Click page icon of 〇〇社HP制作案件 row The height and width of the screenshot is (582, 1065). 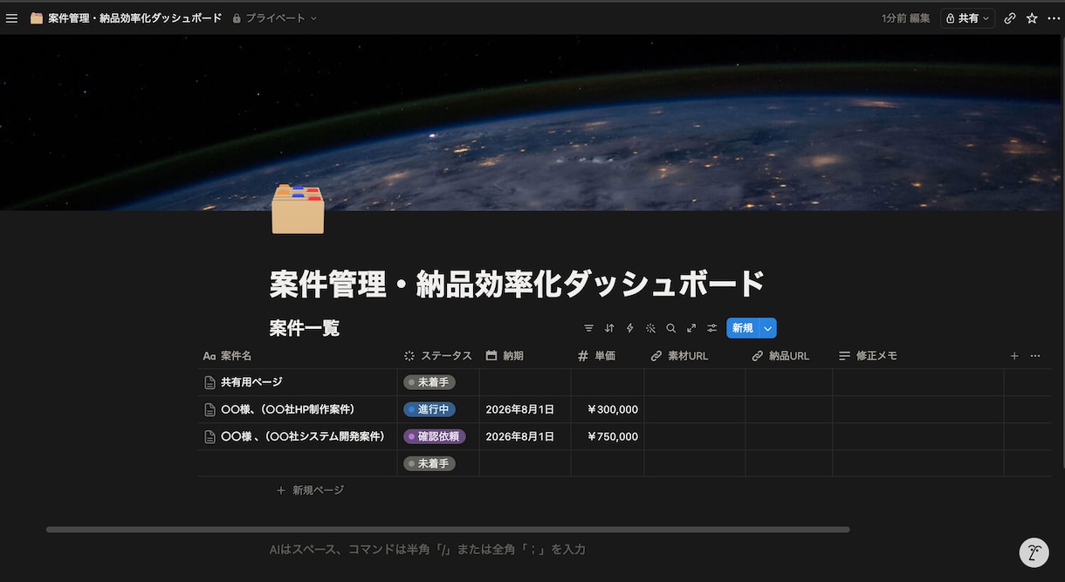click(210, 409)
